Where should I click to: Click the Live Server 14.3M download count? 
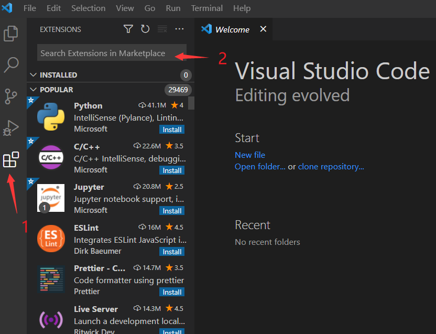pos(147,308)
